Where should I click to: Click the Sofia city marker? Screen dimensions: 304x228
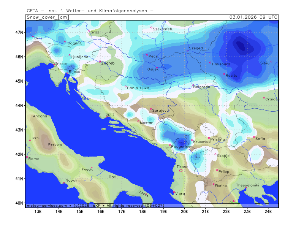point(254,137)
